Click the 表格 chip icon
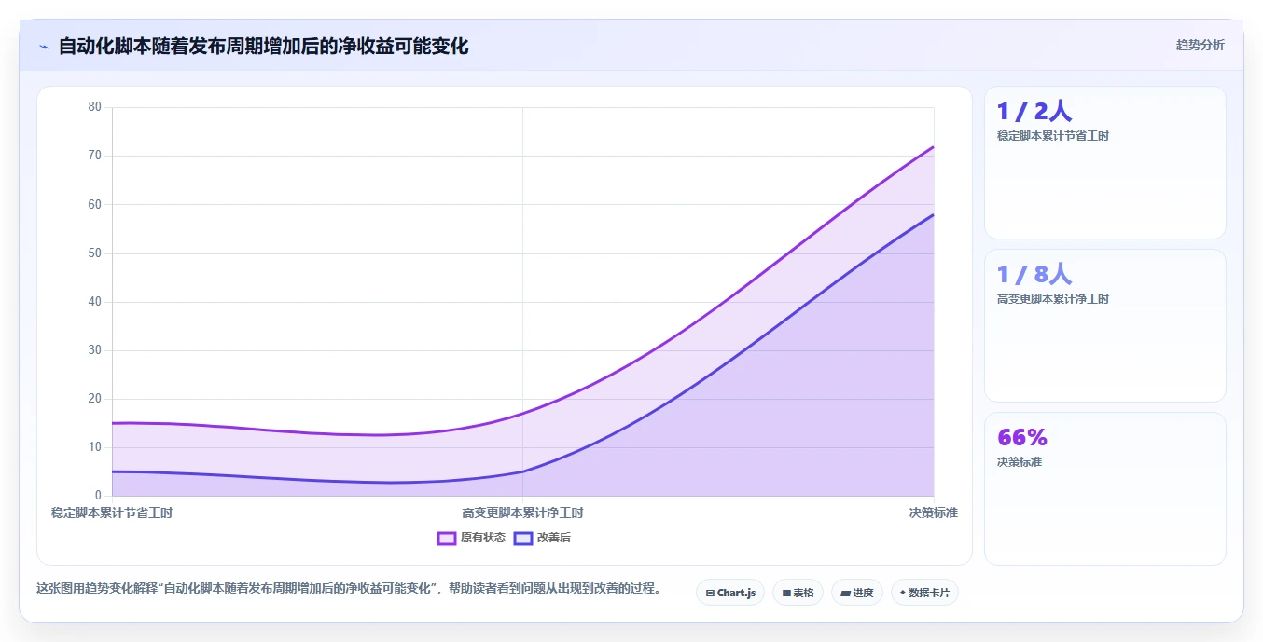1263x642 pixels. click(x=786, y=593)
